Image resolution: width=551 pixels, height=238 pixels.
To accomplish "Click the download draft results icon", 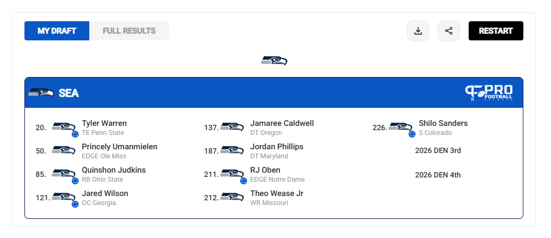I will point(418,31).
